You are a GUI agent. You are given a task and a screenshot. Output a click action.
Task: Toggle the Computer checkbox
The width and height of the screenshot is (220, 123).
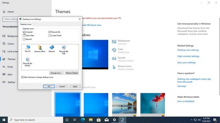coord(24,32)
